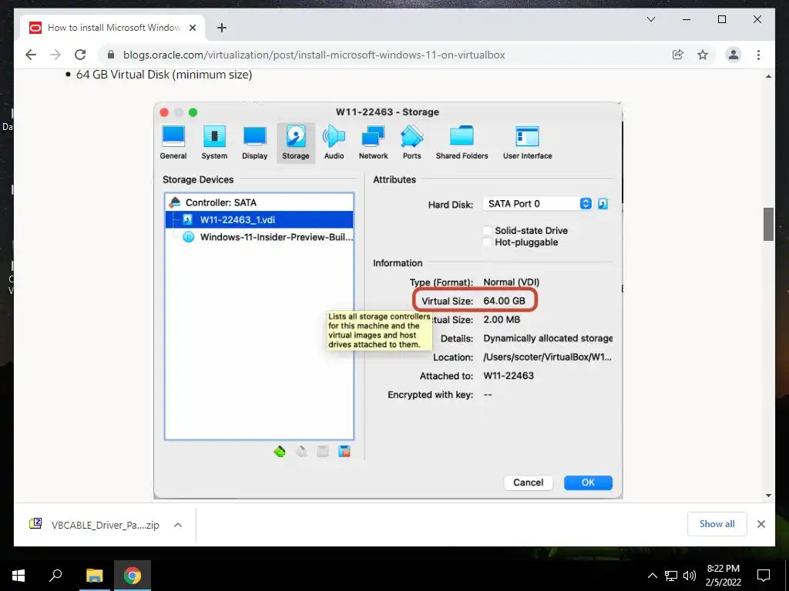Select the Windows-11-Insider-Preview optical disk row
Viewport: 789px width, 591px height.
coord(259,237)
